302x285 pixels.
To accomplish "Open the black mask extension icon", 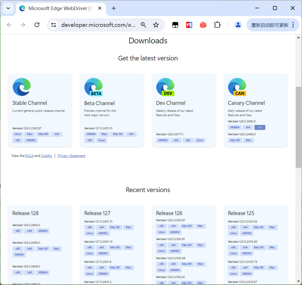I will click(175, 25).
